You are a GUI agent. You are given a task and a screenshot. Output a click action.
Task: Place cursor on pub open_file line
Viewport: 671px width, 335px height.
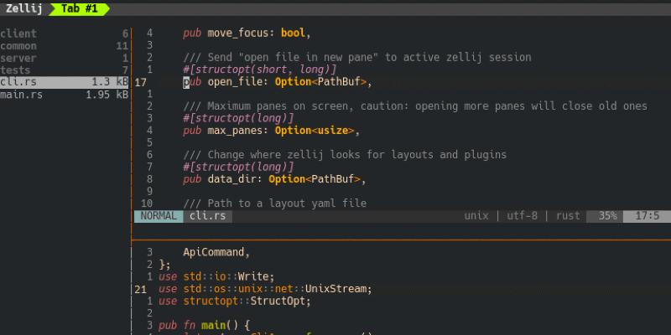(x=277, y=83)
